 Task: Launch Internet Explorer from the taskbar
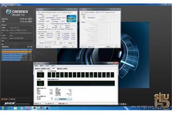coord(9,108)
